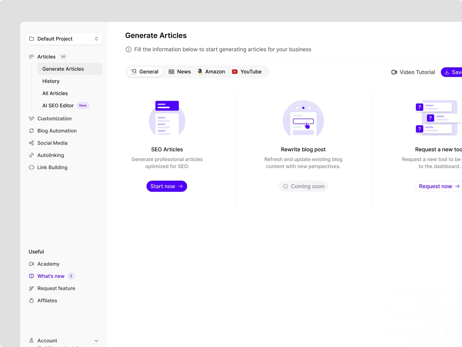This screenshot has width=462, height=347.
Task: Open Academy under Useful
Action: point(48,264)
